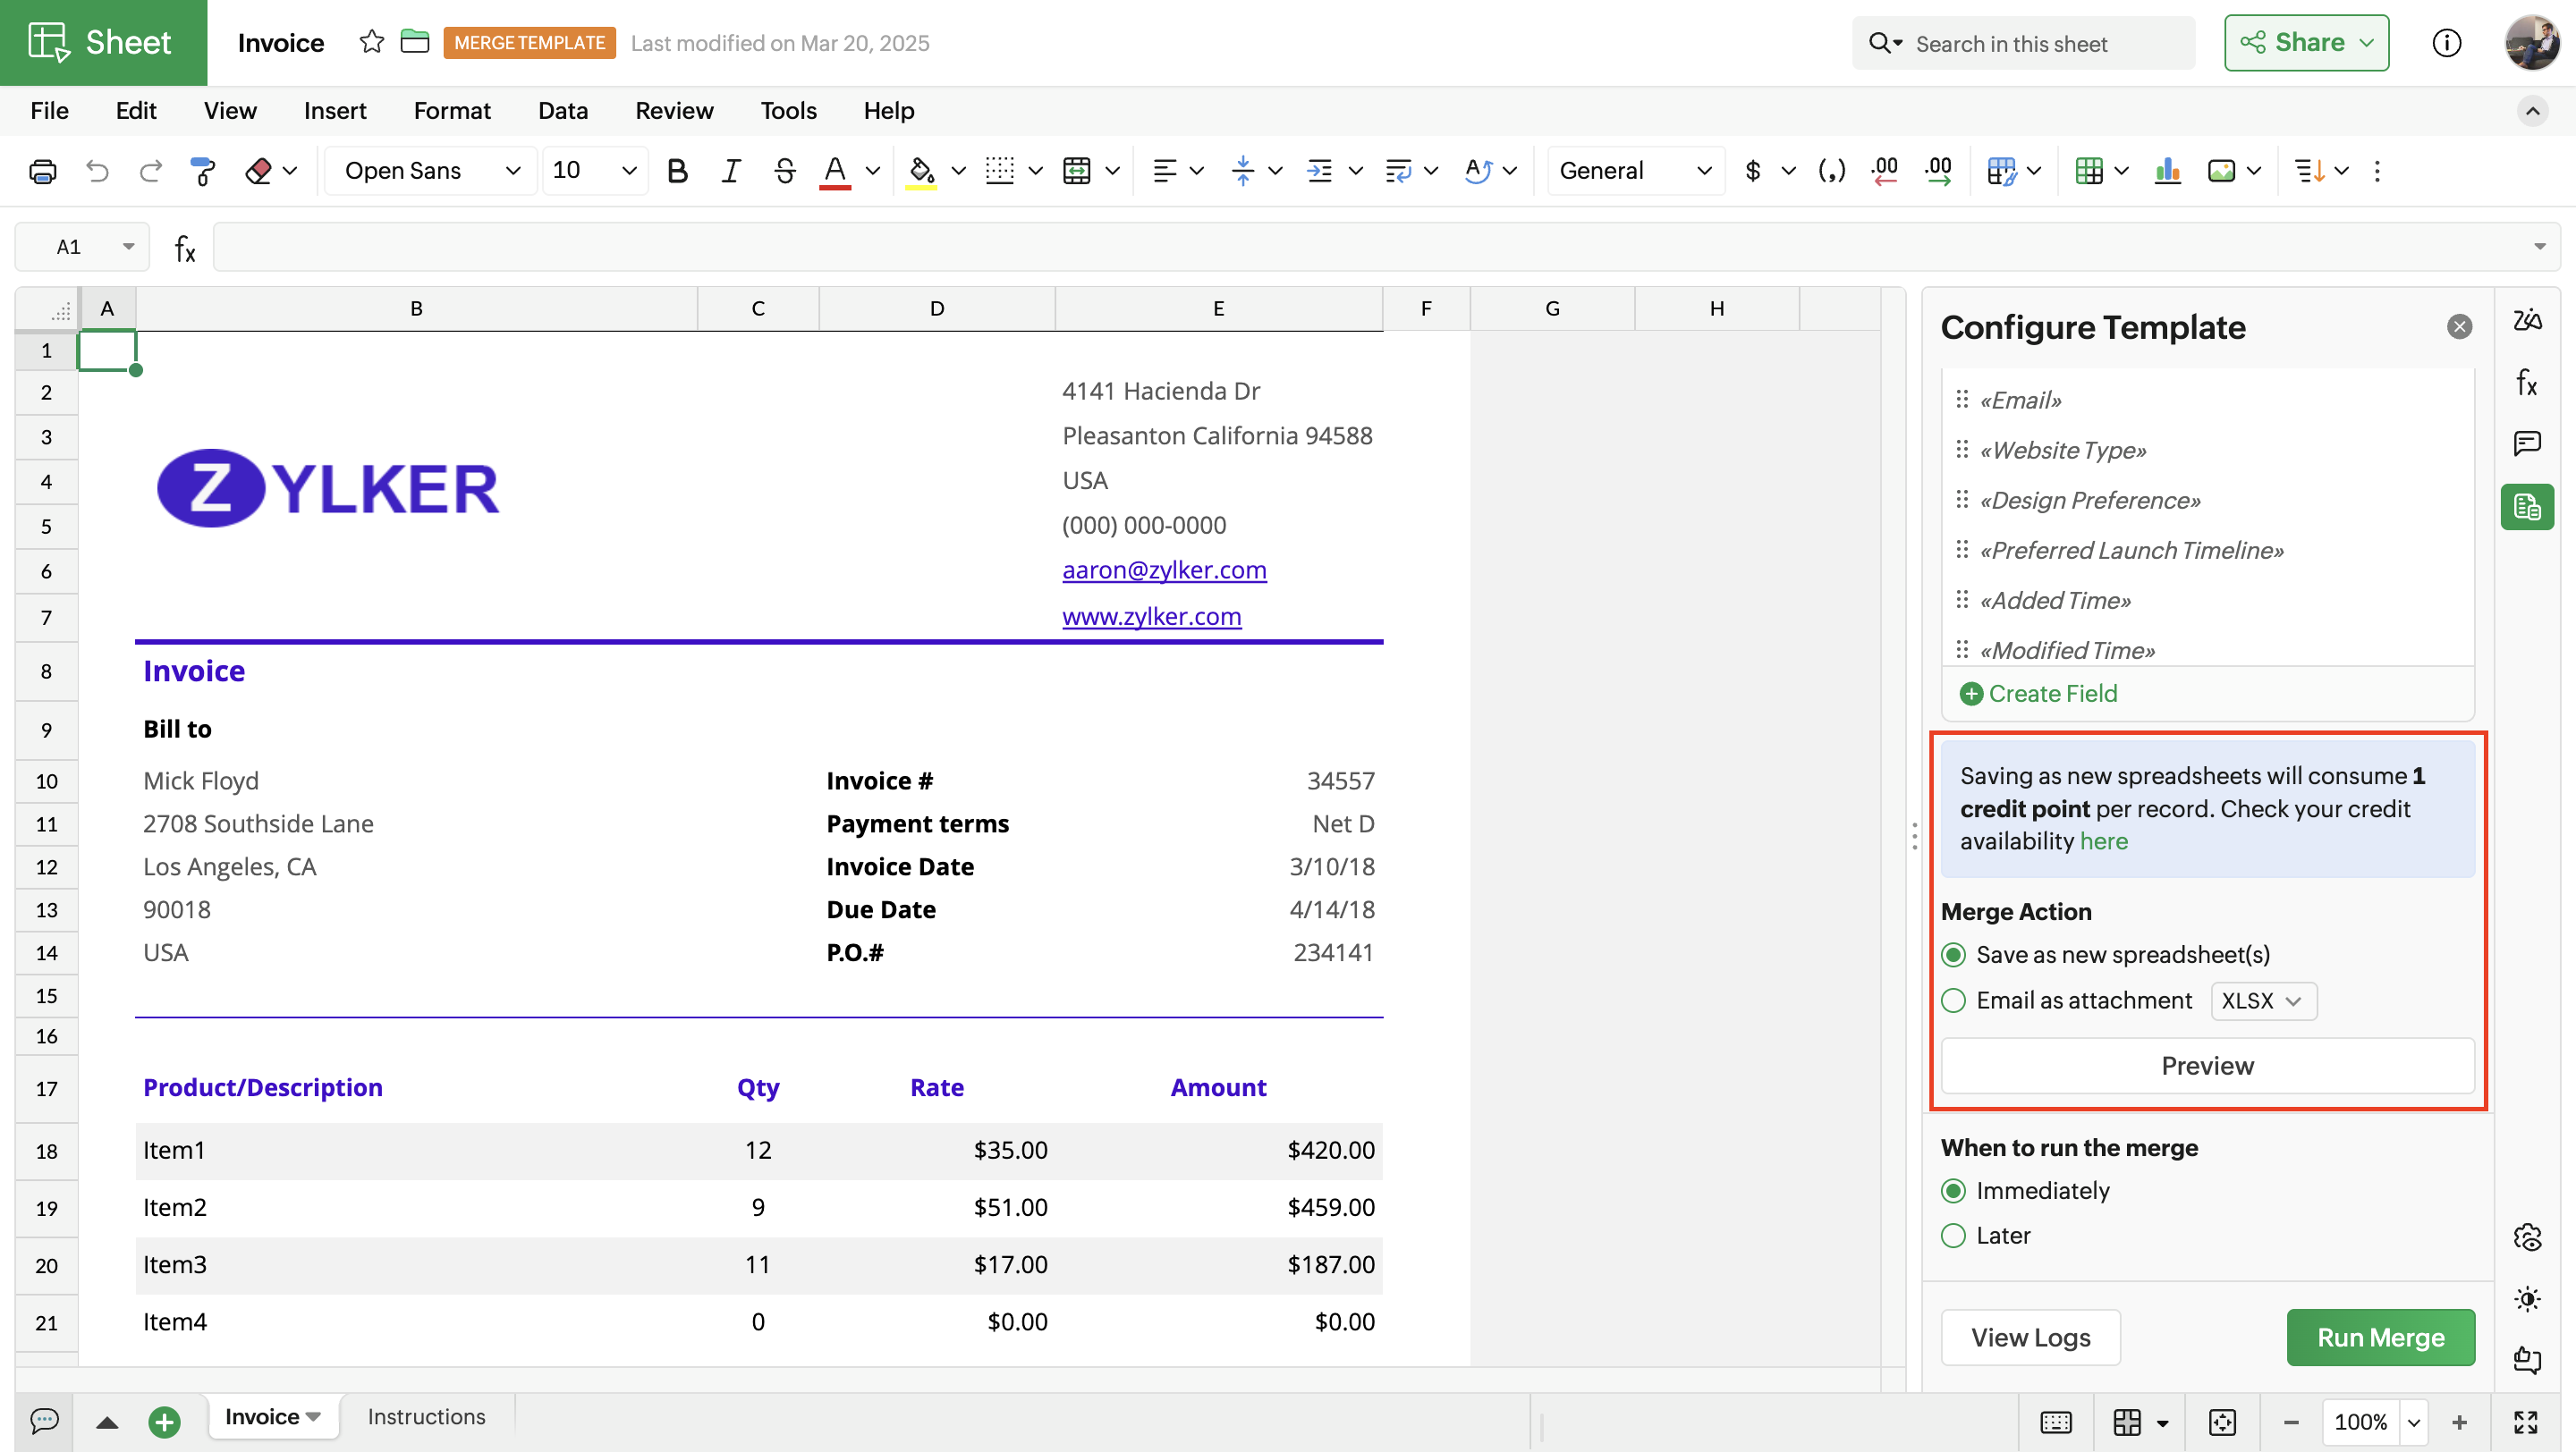Add a new sheet with plus icon
2576x1452 pixels.
tap(164, 1421)
